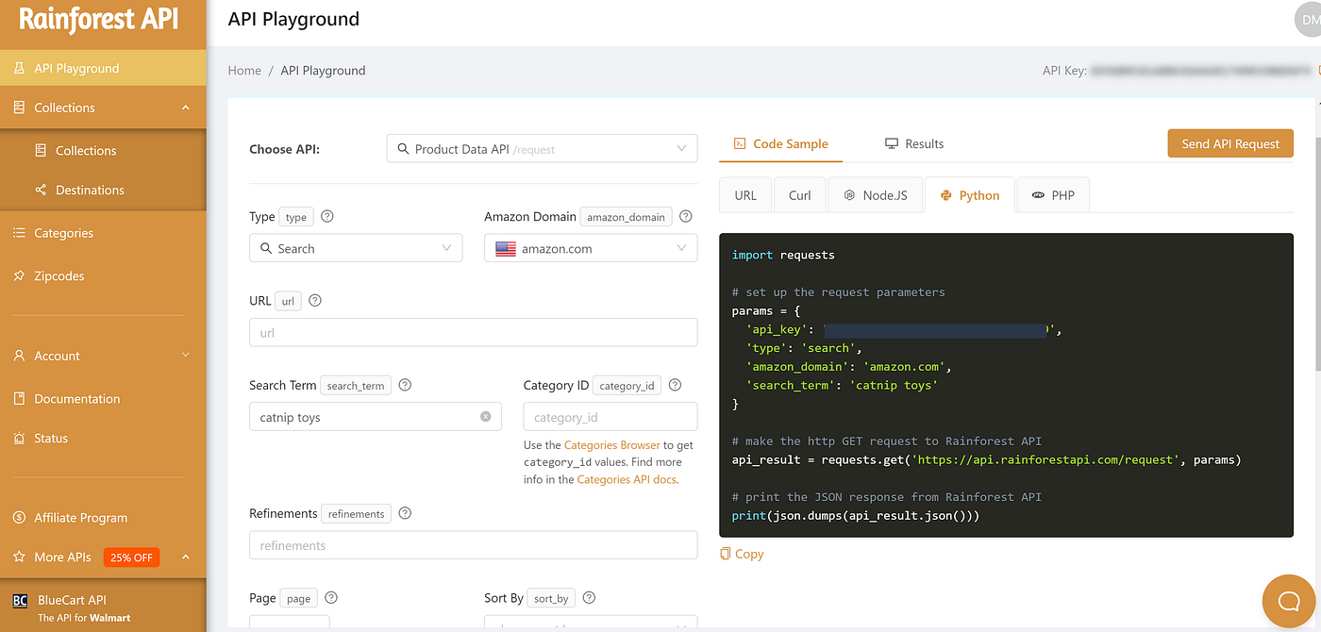
Task: Copy the code sample
Action: click(742, 554)
